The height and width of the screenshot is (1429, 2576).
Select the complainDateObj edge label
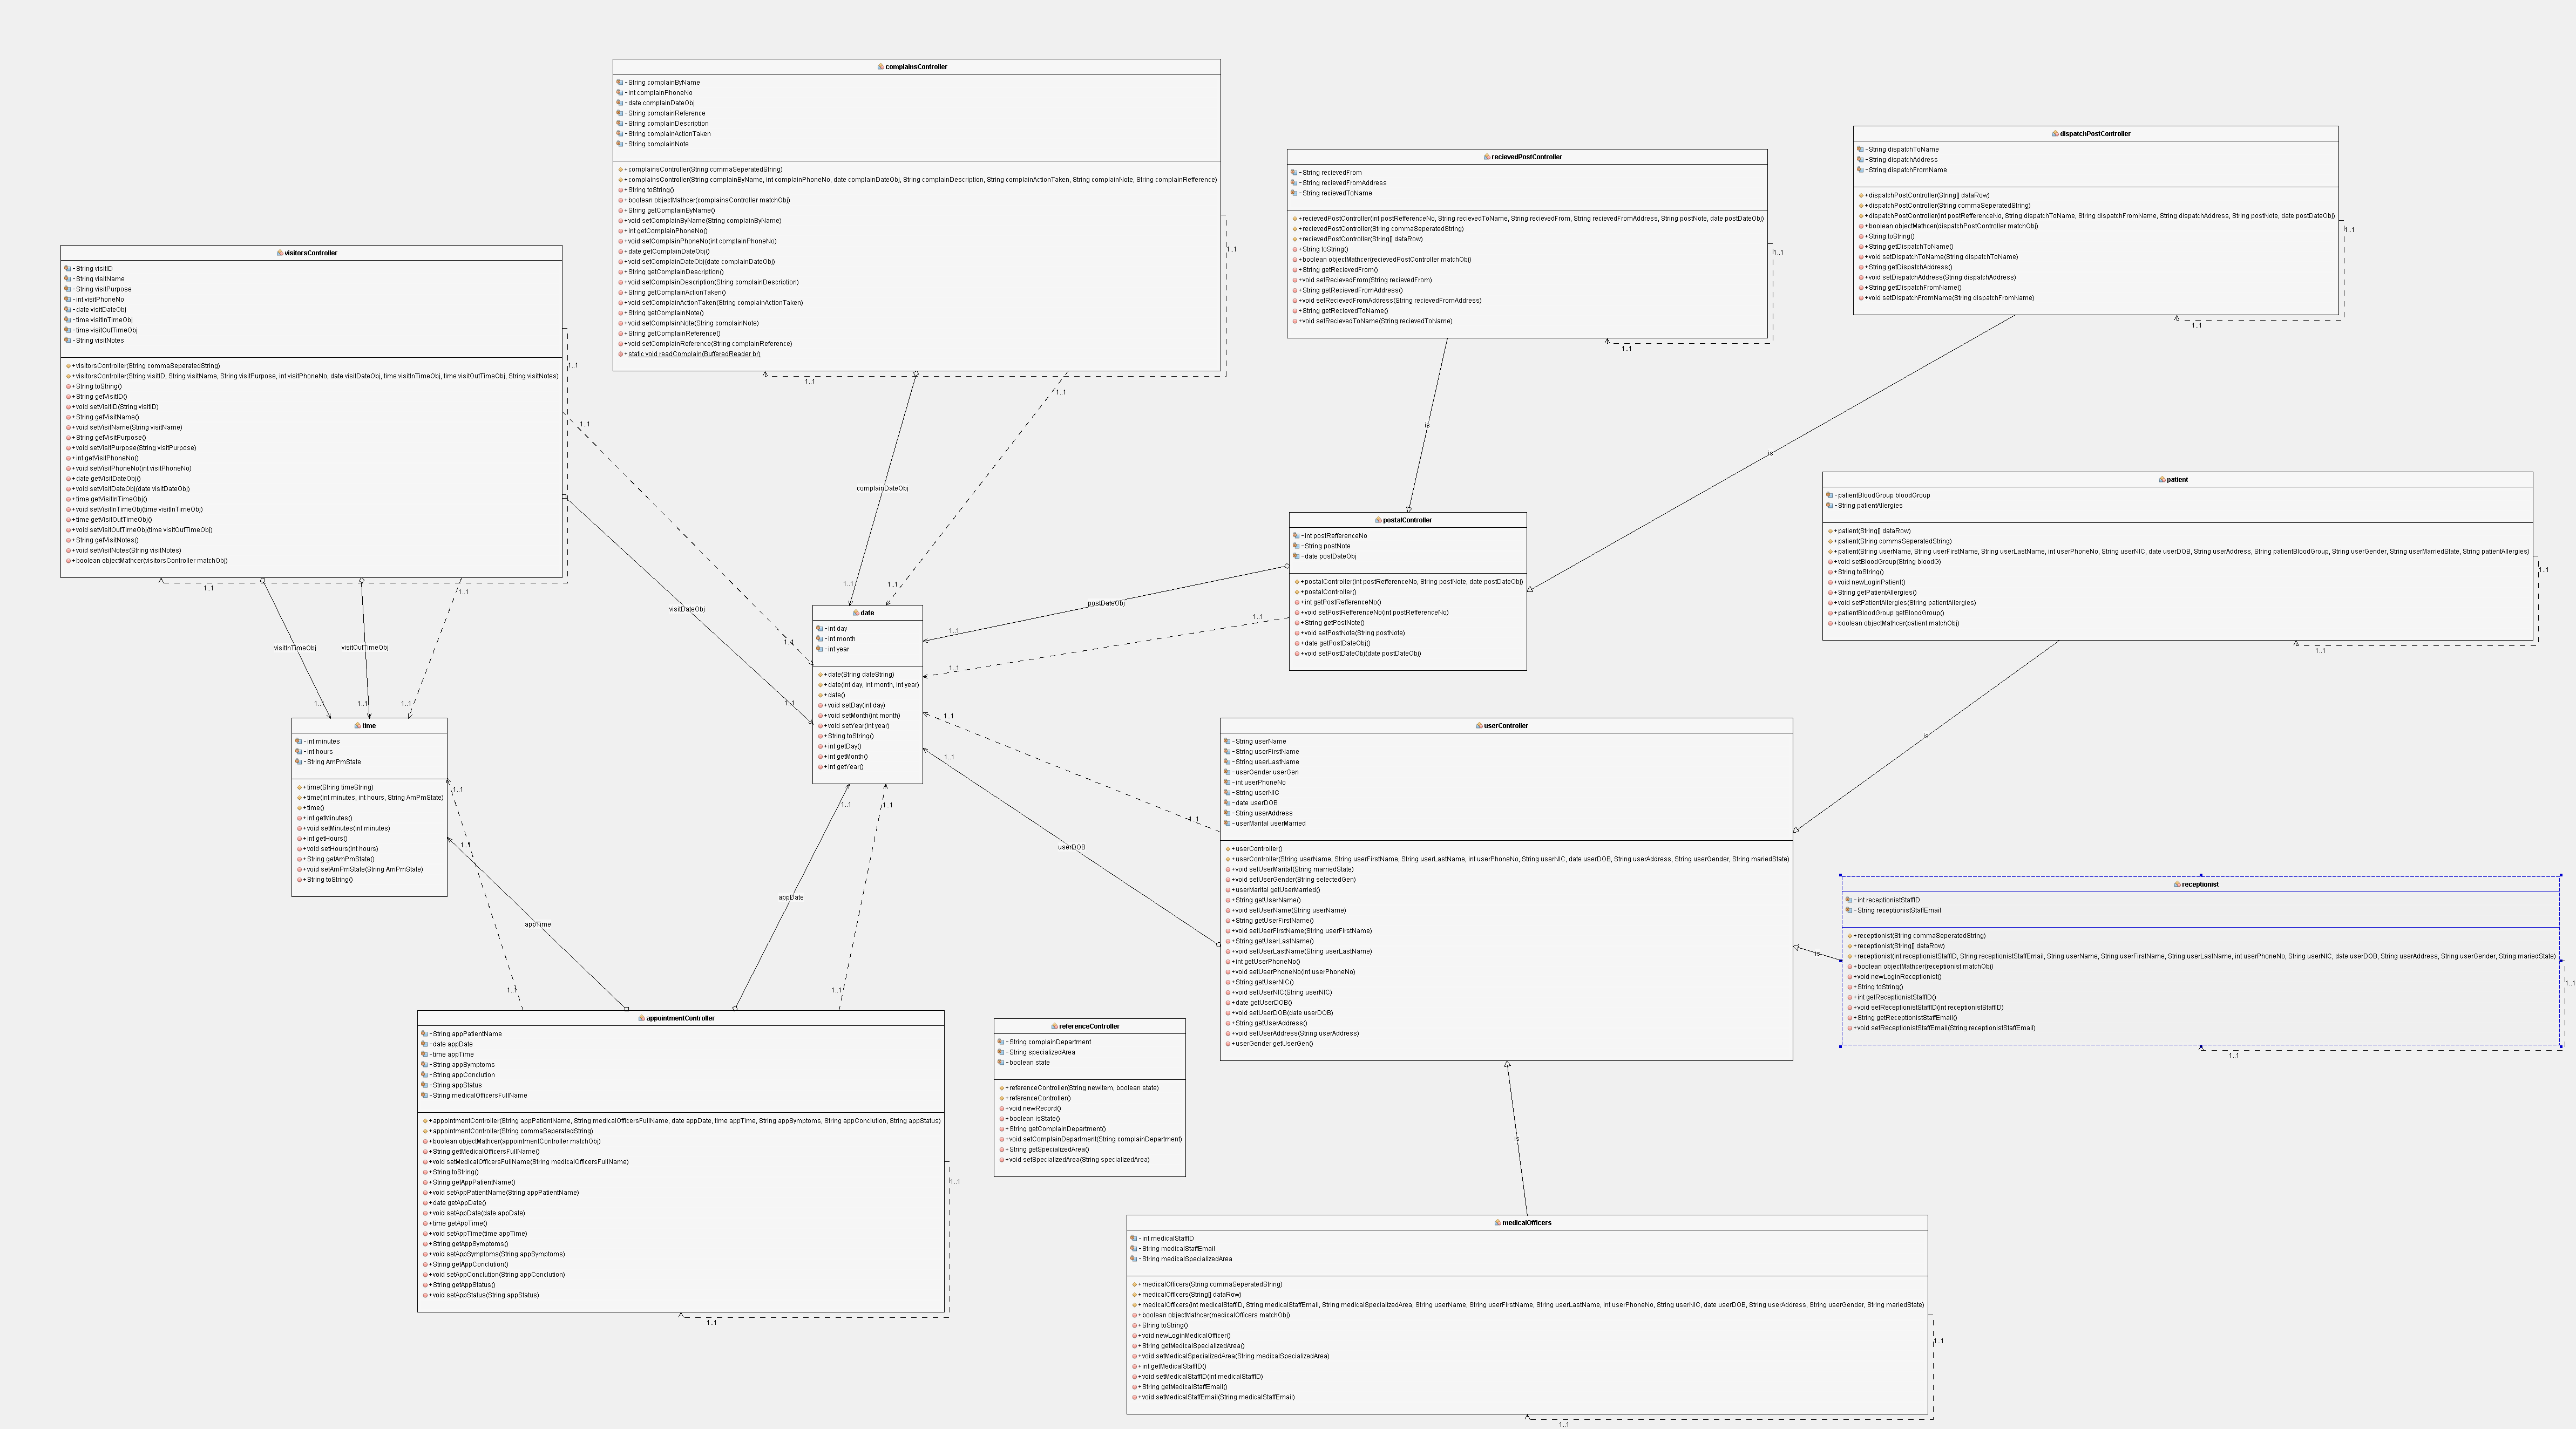point(882,488)
